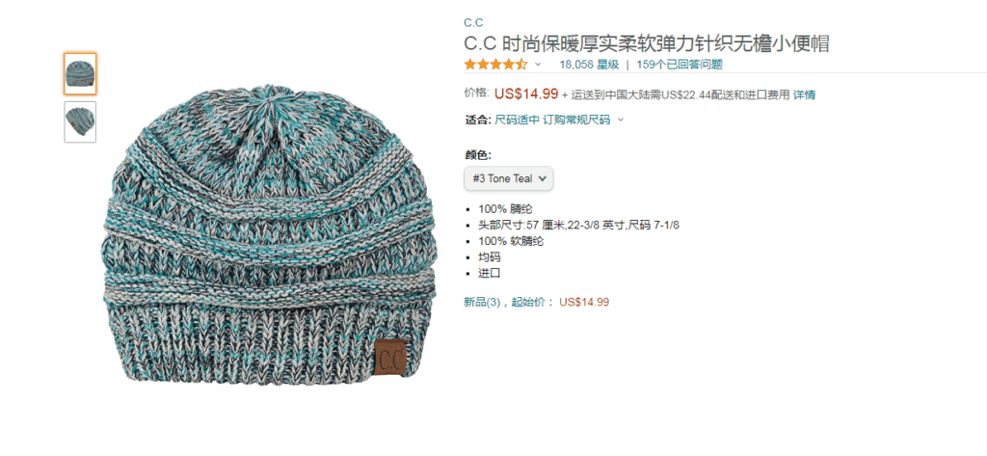The height and width of the screenshot is (456, 987).
Task: Expand the chevron after 订购常规尺码
Action: [620, 120]
